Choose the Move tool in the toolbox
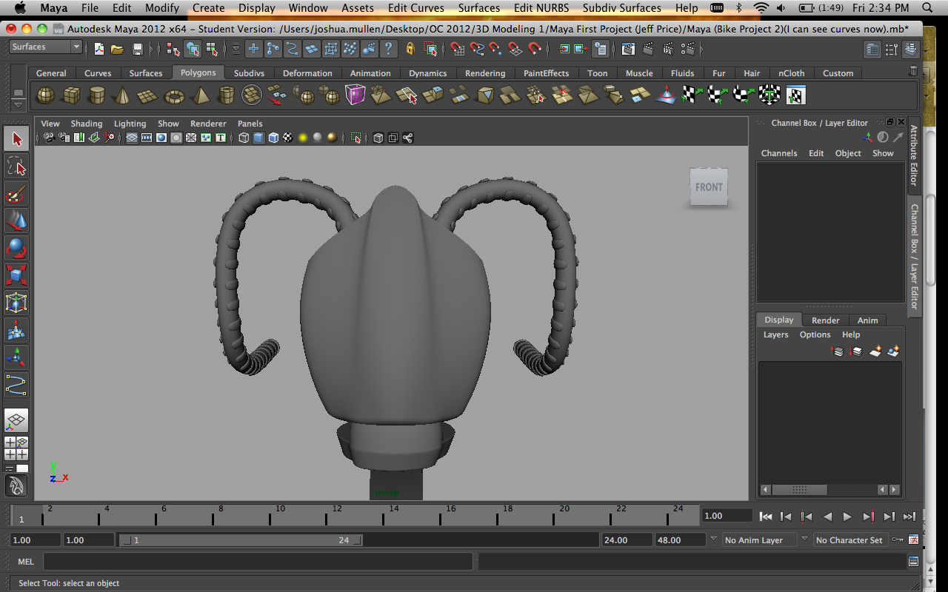Viewport: 948px width, 592px height. click(x=16, y=223)
